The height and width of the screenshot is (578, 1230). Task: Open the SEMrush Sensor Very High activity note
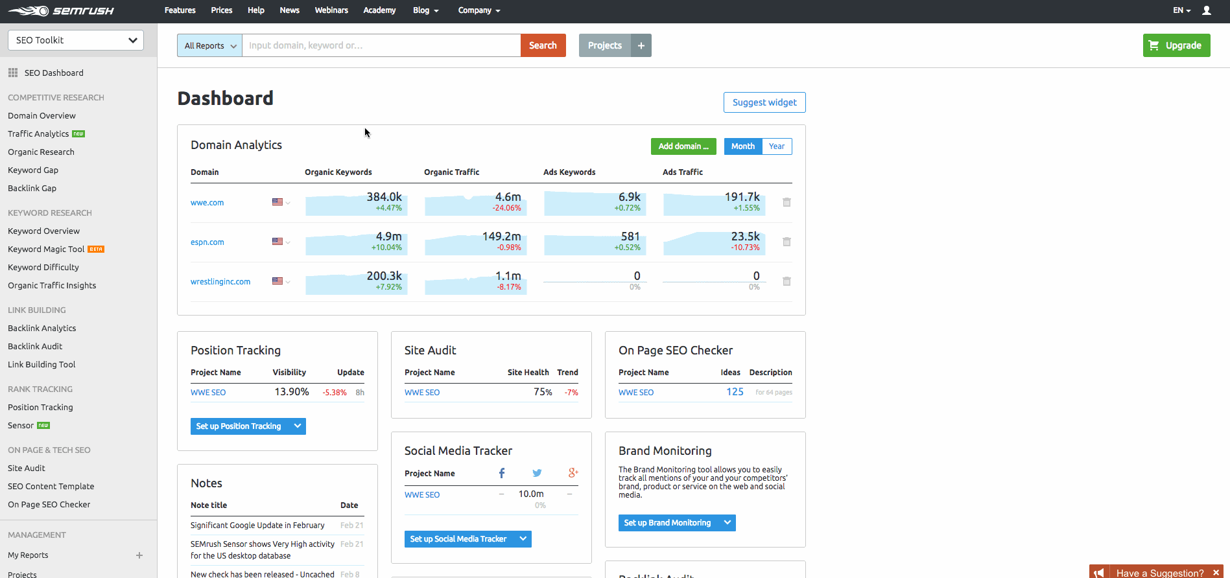(x=263, y=550)
